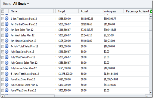Open the June West Sales Plan 12 goal
Screen dimensions: 153x98
pyautogui.click(x=23, y=90)
